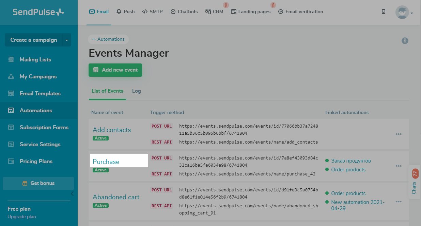Click the Subscription Forms sidebar icon
The height and width of the screenshot is (226, 421).
[x=11, y=127]
